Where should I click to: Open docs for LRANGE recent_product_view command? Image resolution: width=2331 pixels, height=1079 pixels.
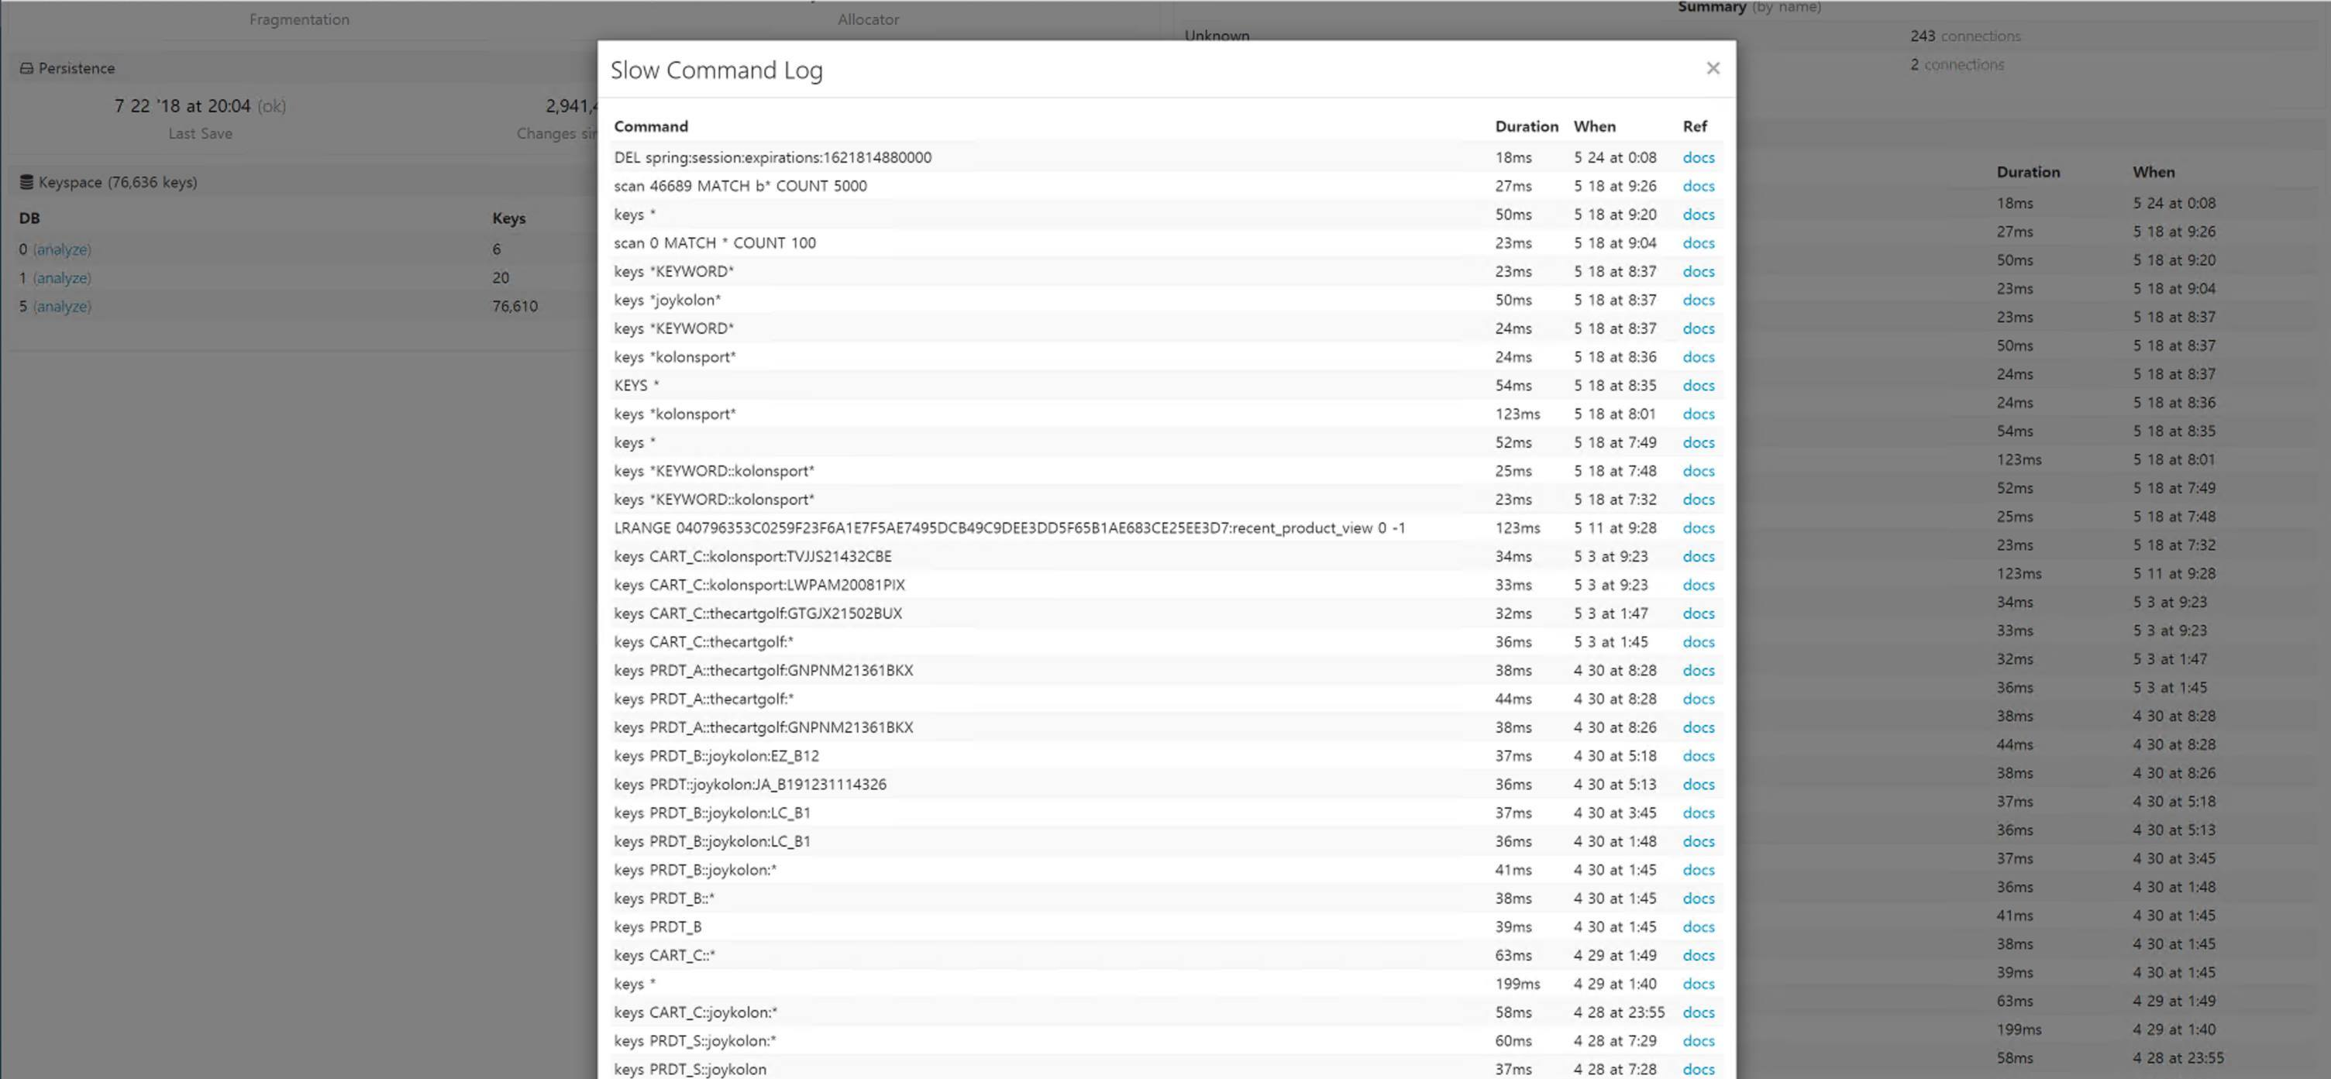pos(1698,528)
